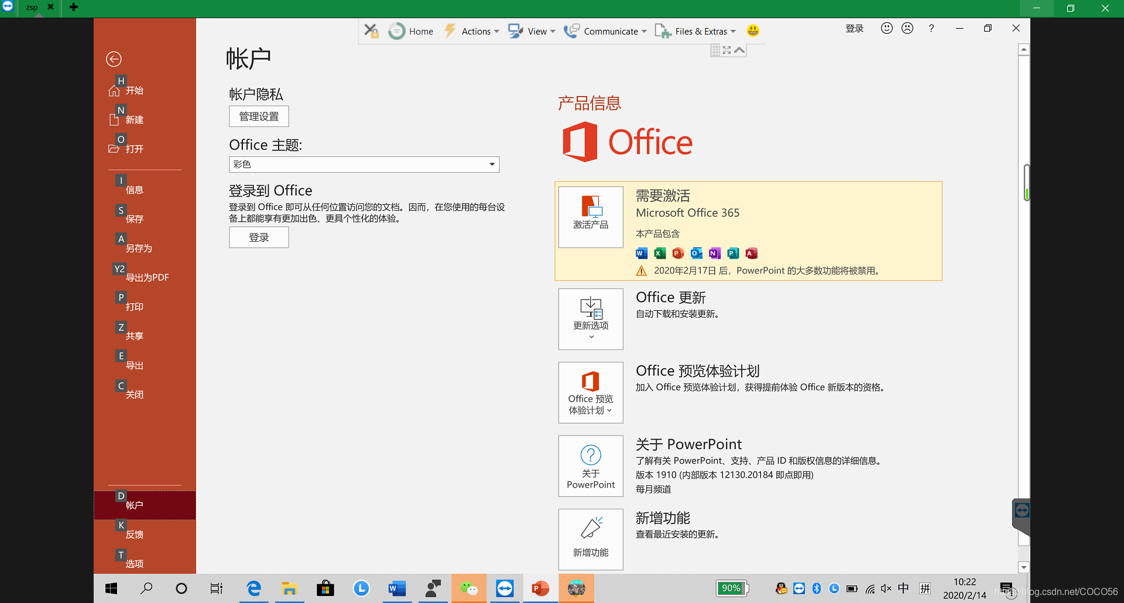Screen dimensions: 1124x603
Task: Open the TeamViewer Communicate menu
Action: [x=605, y=31]
